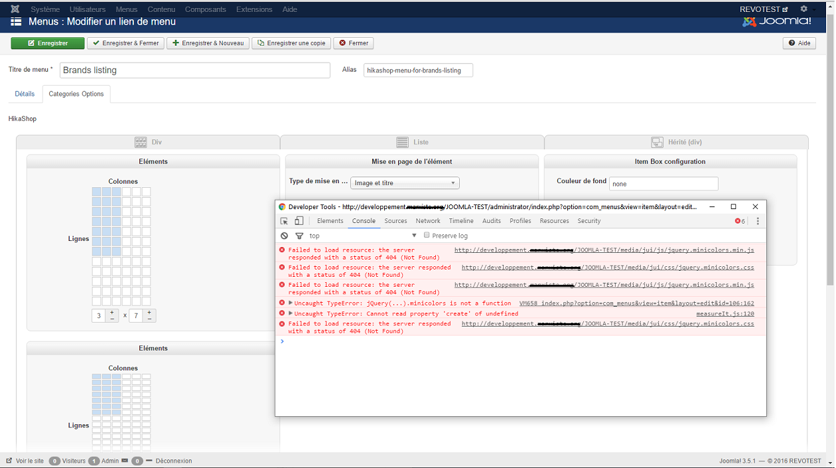Screen dimensions: 836x468
Task: Open the Menus menu in the admin bar
Action: (x=127, y=9)
